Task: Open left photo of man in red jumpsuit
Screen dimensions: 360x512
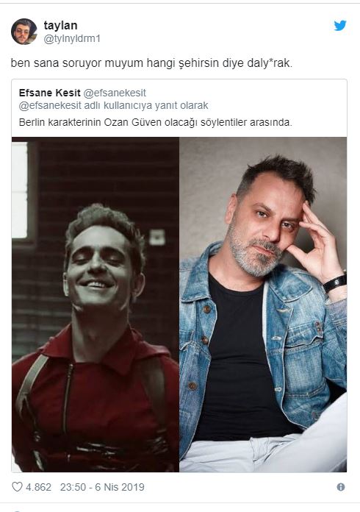Action: tap(96, 305)
